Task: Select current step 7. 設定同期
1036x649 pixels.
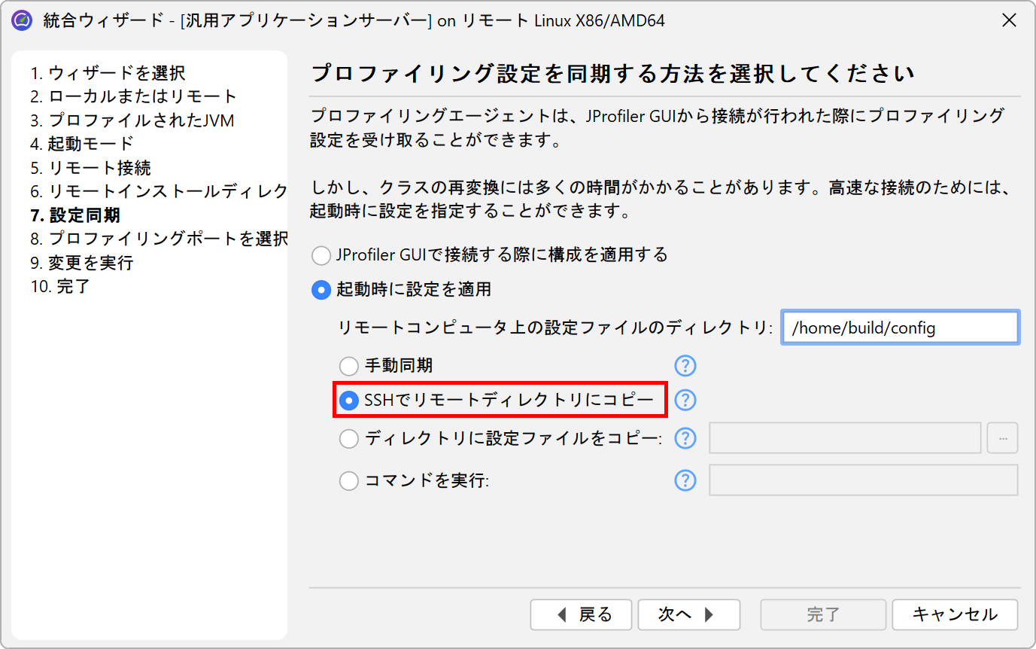Action: point(75,215)
